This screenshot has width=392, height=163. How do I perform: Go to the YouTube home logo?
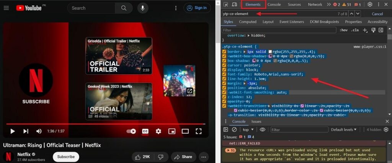(x=29, y=8)
